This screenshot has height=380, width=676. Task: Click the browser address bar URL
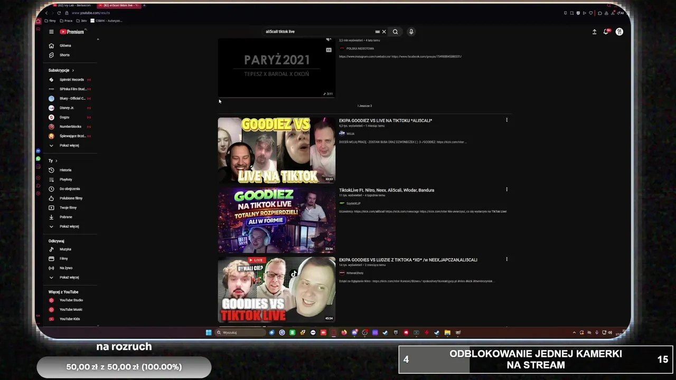coord(91,13)
